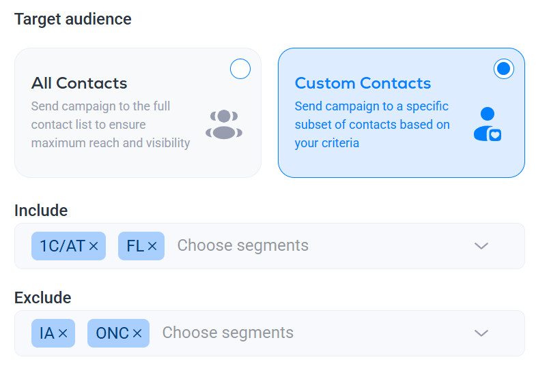Viewport: 536px width, 368px height.
Task: Remove the ONC excluded segment
Action: (137, 333)
